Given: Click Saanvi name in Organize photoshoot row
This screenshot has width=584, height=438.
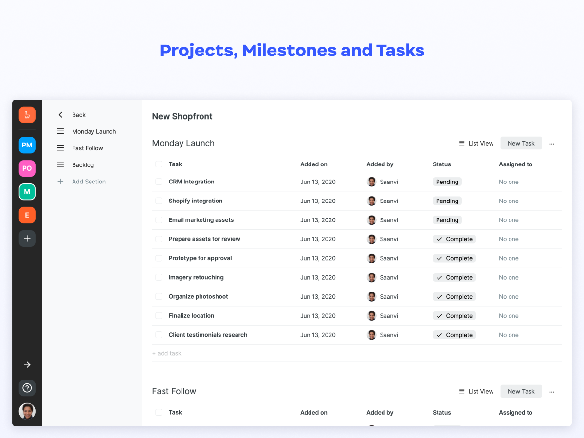Looking at the screenshot, I should (389, 297).
